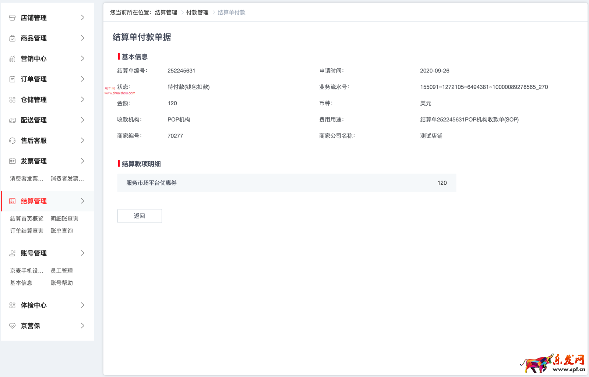Go to 付款管理 in the breadcrumb
589x377 pixels.
point(197,13)
